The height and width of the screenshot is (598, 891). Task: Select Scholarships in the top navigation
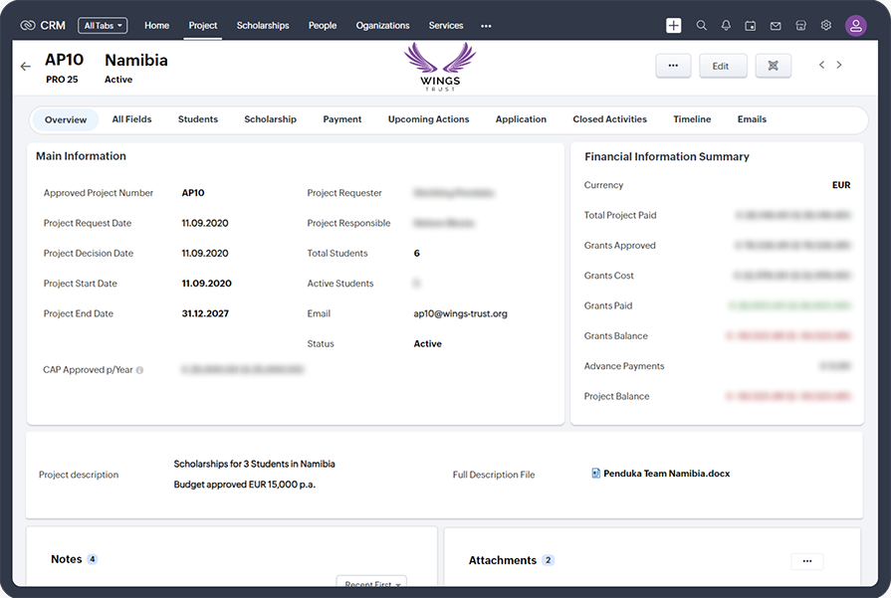263,25
